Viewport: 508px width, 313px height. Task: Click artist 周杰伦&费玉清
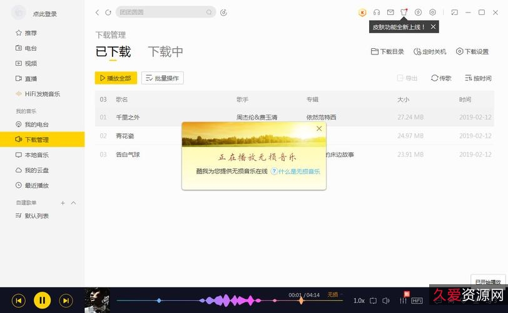tap(257, 117)
